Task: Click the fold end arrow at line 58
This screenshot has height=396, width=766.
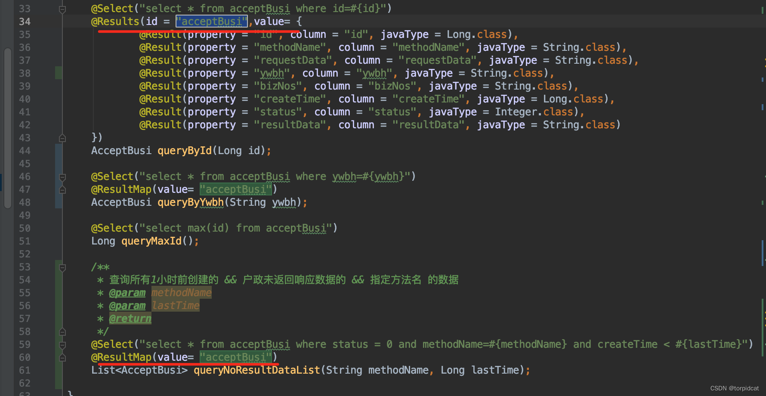Action: click(x=62, y=331)
